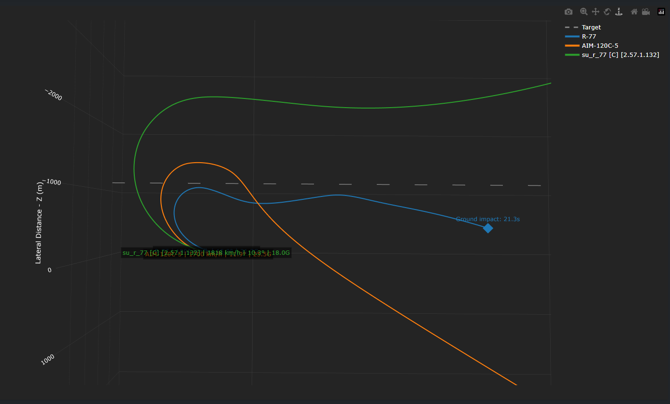This screenshot has height=404, width=670.
Task: Click the orange AIM-120C-5 legend color line
Action: point(571,46)
